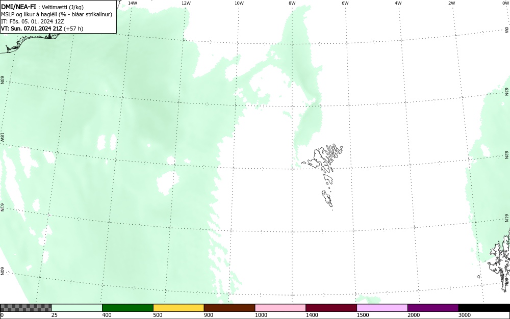Image resolution: width=510 pixels, height=319 pixels.
Task: Click the dark green 400–500 legend swatch
Action: 127,308
